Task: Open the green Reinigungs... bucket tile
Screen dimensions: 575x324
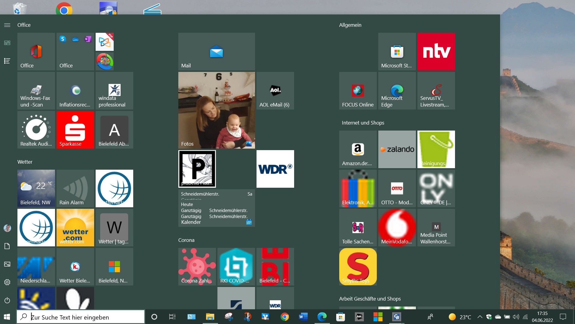Action: point(436,149)
